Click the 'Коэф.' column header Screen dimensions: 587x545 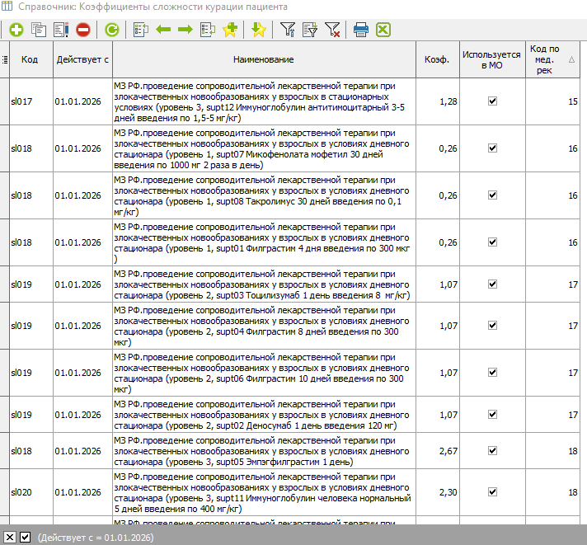436,59
